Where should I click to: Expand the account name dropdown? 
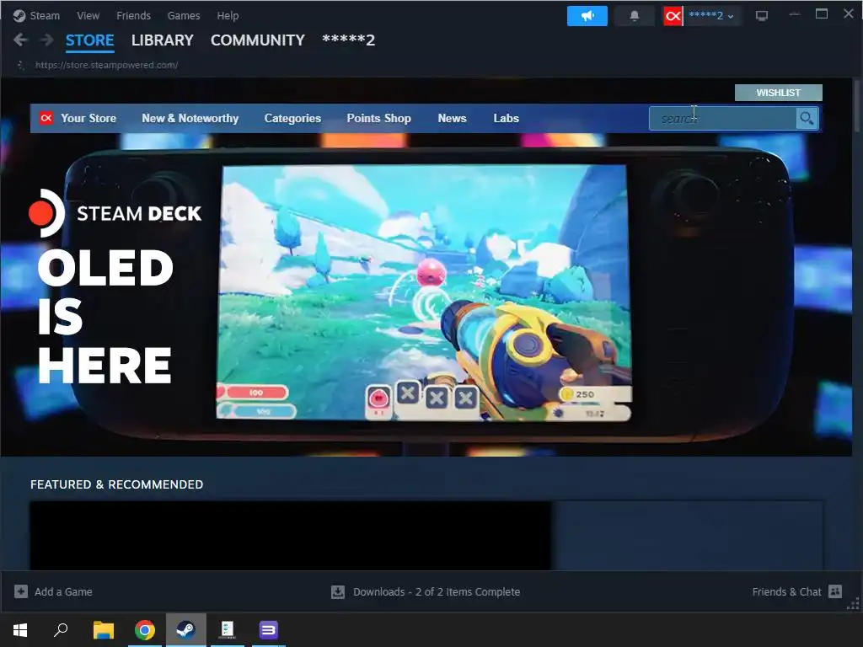pos(711,16)
